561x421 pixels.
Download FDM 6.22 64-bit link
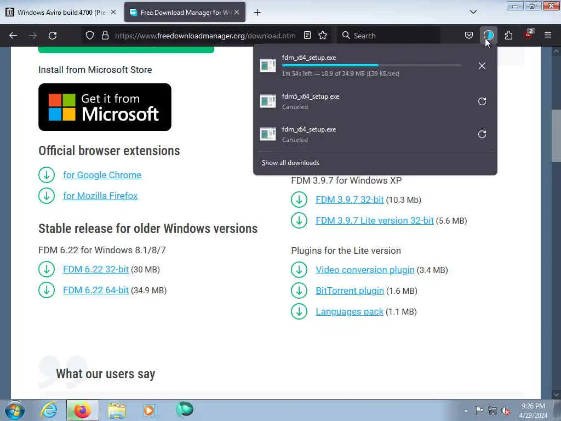96,291
